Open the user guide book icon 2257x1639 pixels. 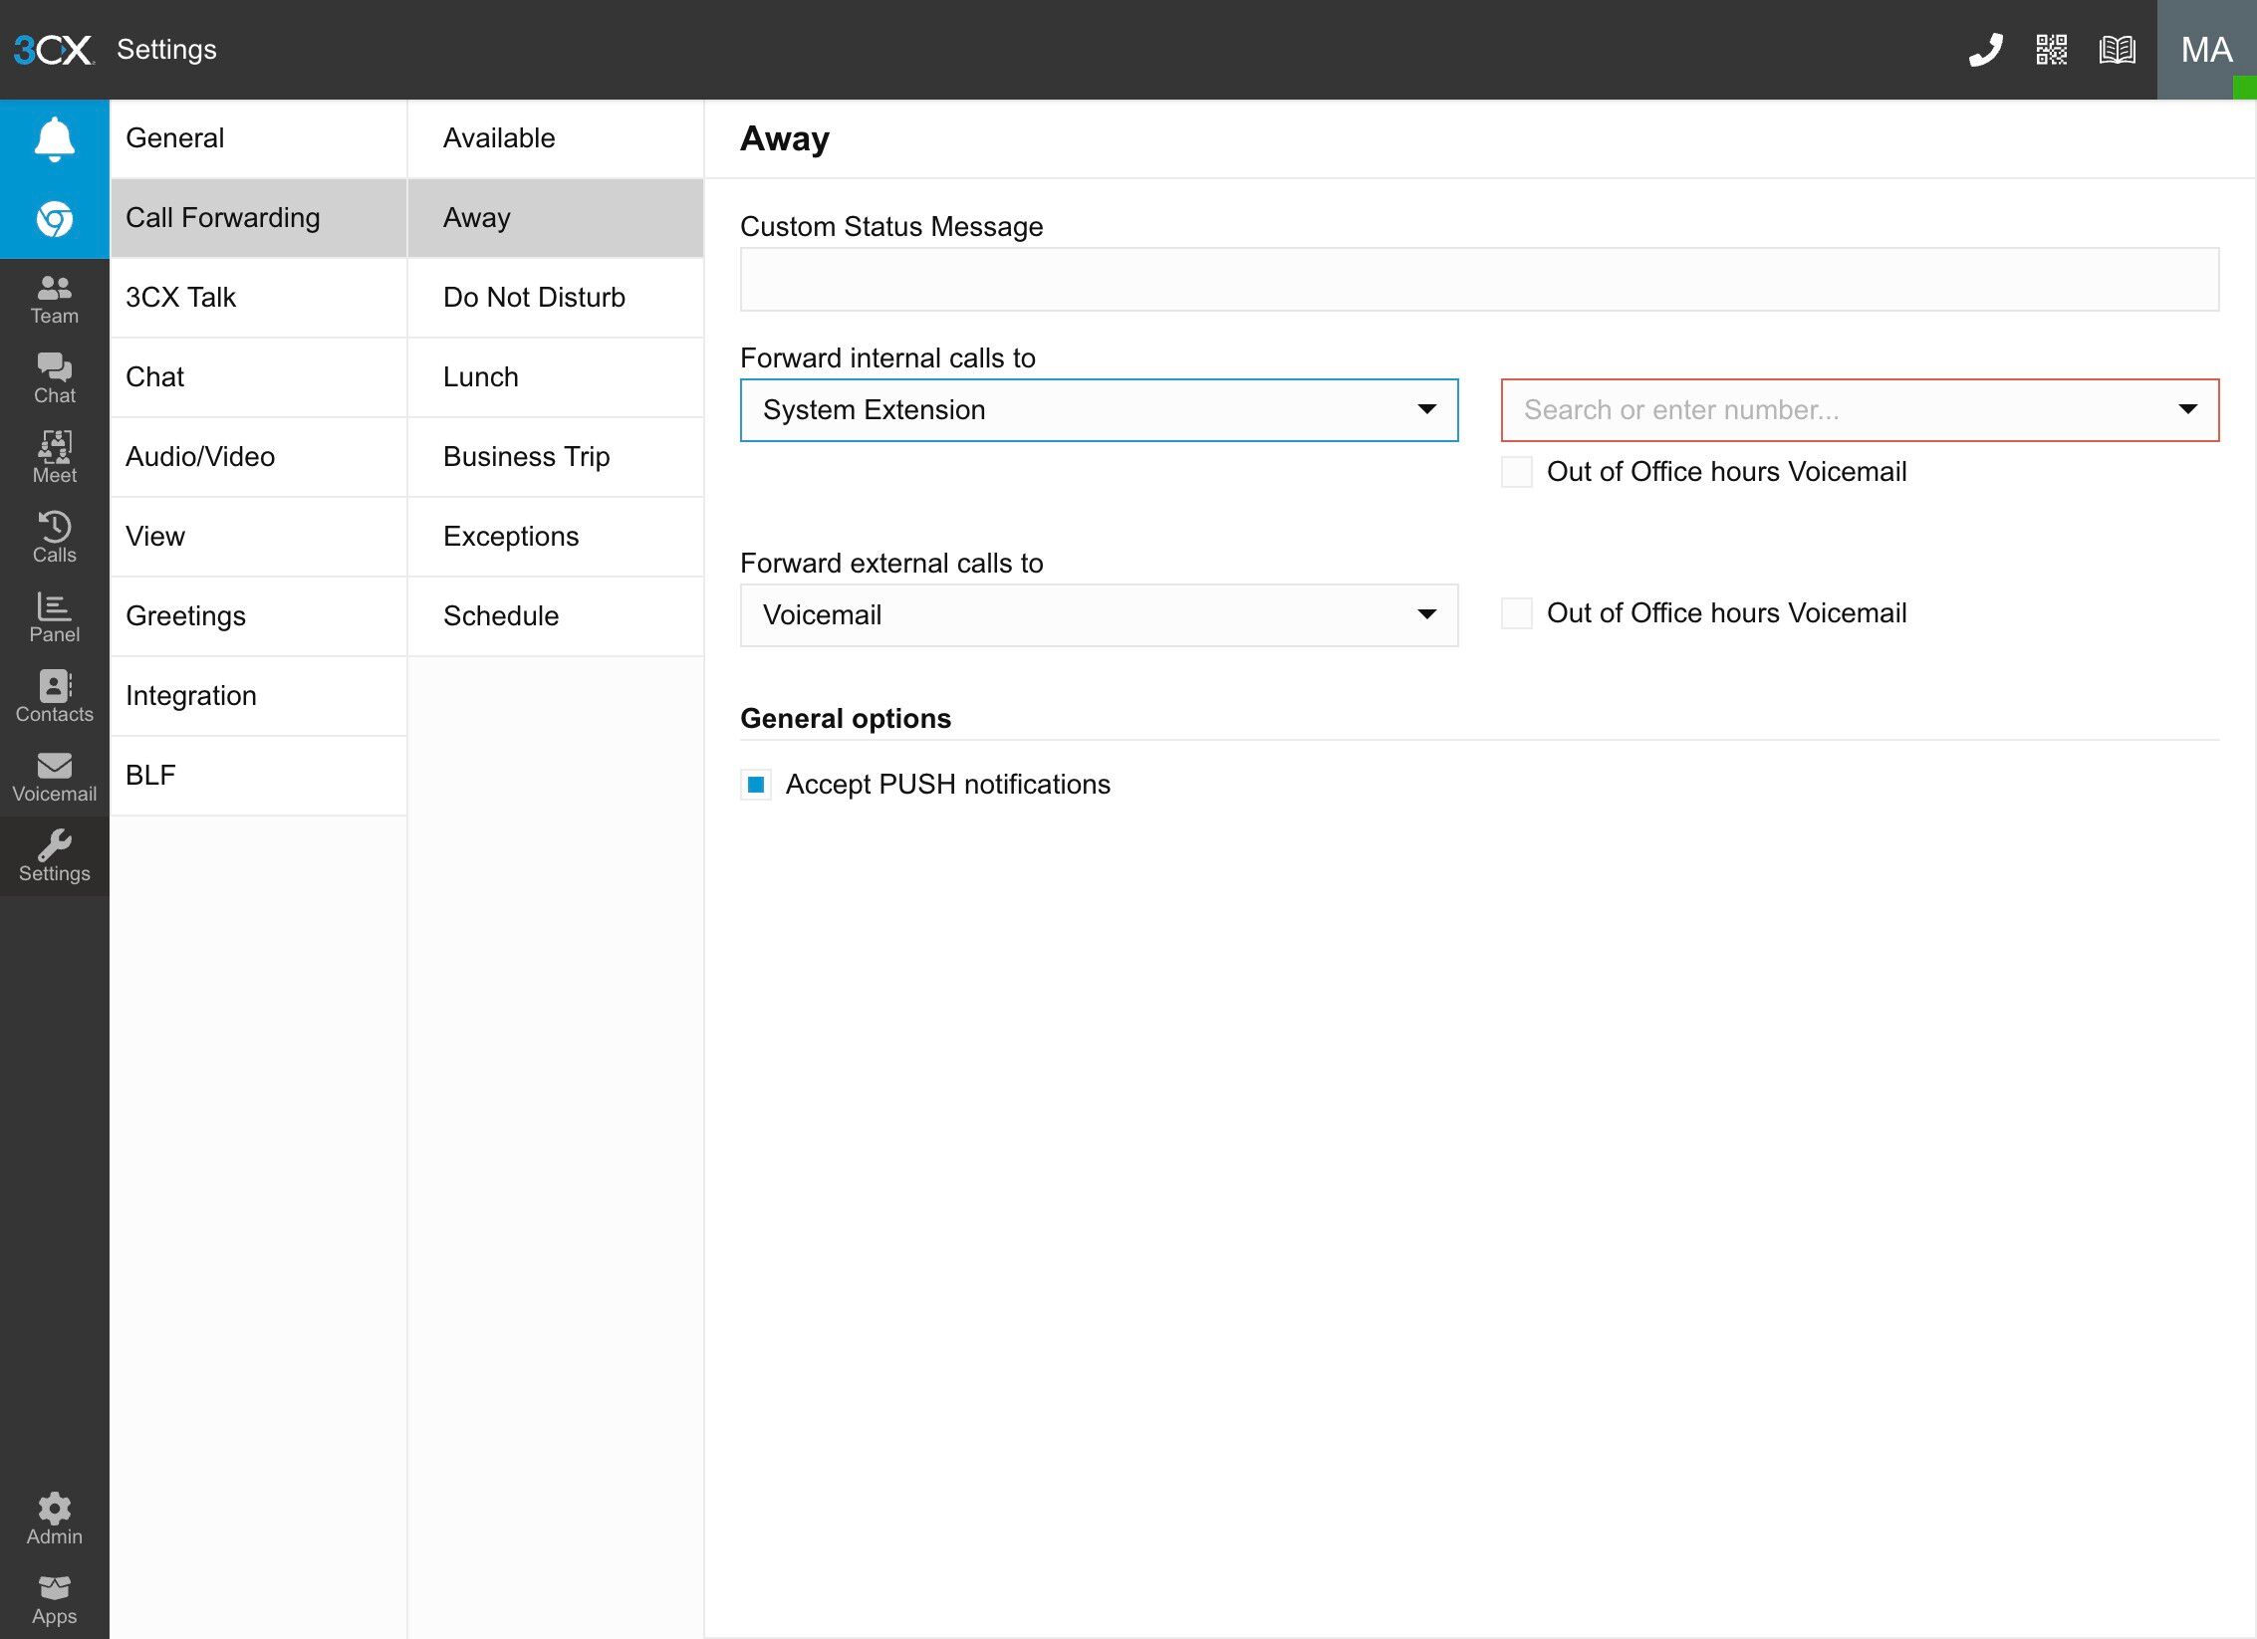tap(2117, 50)
